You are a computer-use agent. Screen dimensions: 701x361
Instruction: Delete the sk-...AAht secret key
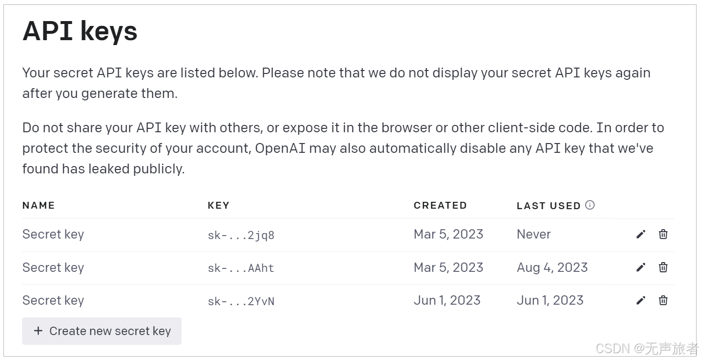click(x=663, y=267)
